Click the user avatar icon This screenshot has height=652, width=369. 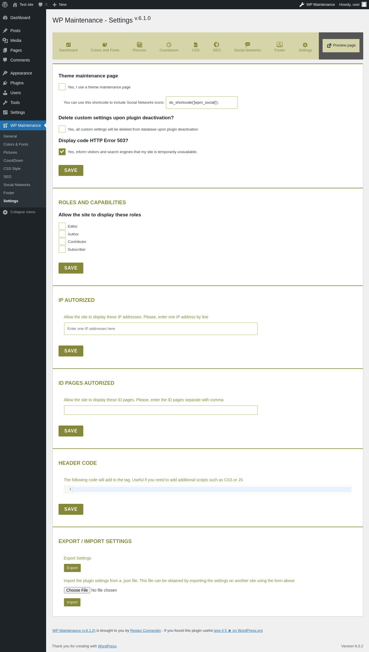[364, 4]
